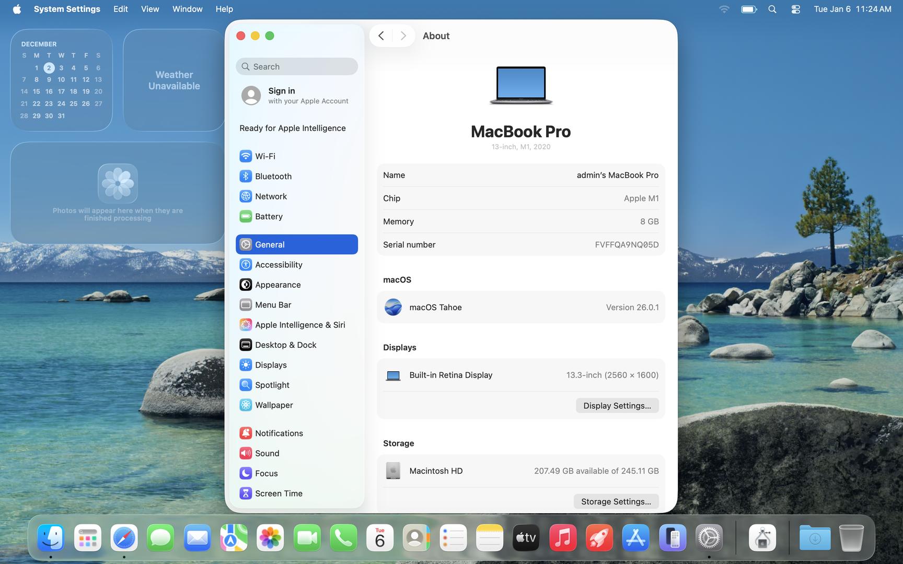903x564 pixels.
Task: Open Focus settings in sidebar
Action: coord(266,474)
